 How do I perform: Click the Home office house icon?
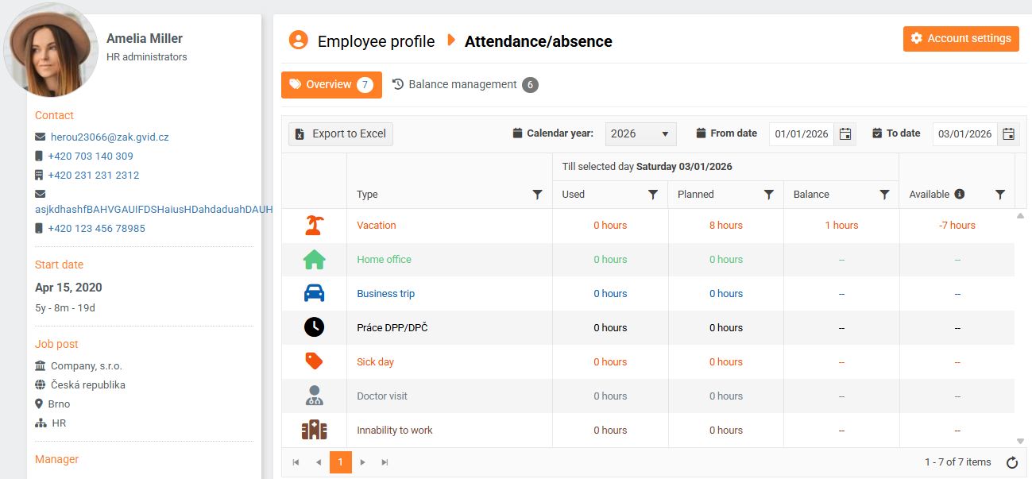coord(314,260)
